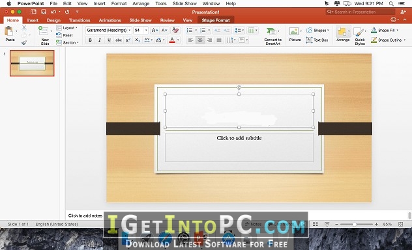412x250 pixels.
Task: Click the Undo arrow in title bar
Action: [x=53, y=12]
